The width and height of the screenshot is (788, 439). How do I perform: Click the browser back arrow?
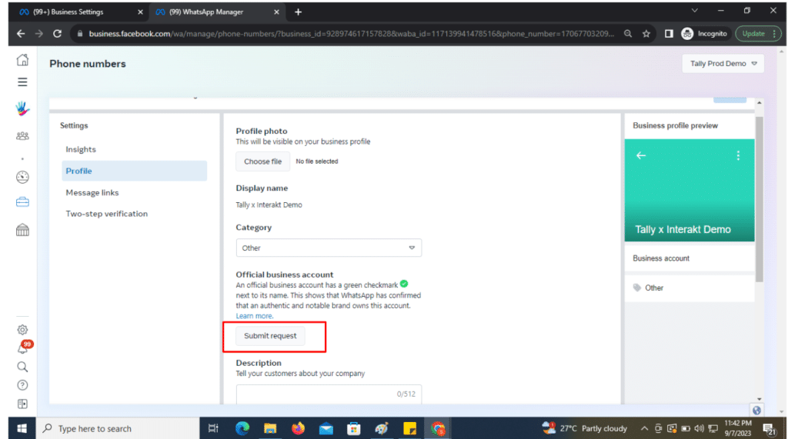21,34
